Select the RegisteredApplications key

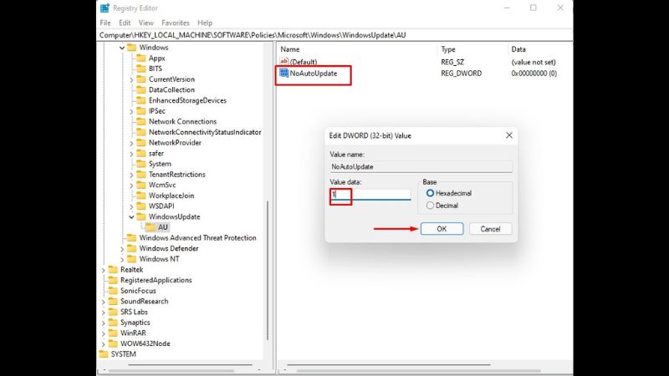point(156,280)
